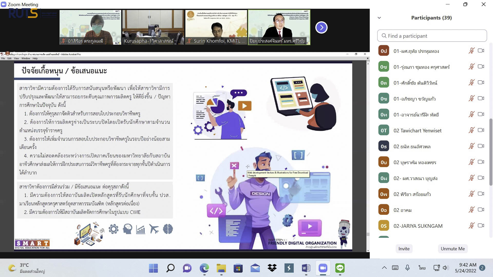Toggle mic icon for 01-อภิชญา ขวัญแก้ว

[471, 98]
